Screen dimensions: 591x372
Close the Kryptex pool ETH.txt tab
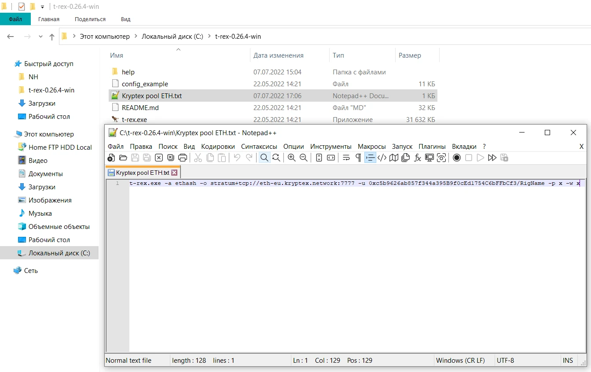click(174, 173)
